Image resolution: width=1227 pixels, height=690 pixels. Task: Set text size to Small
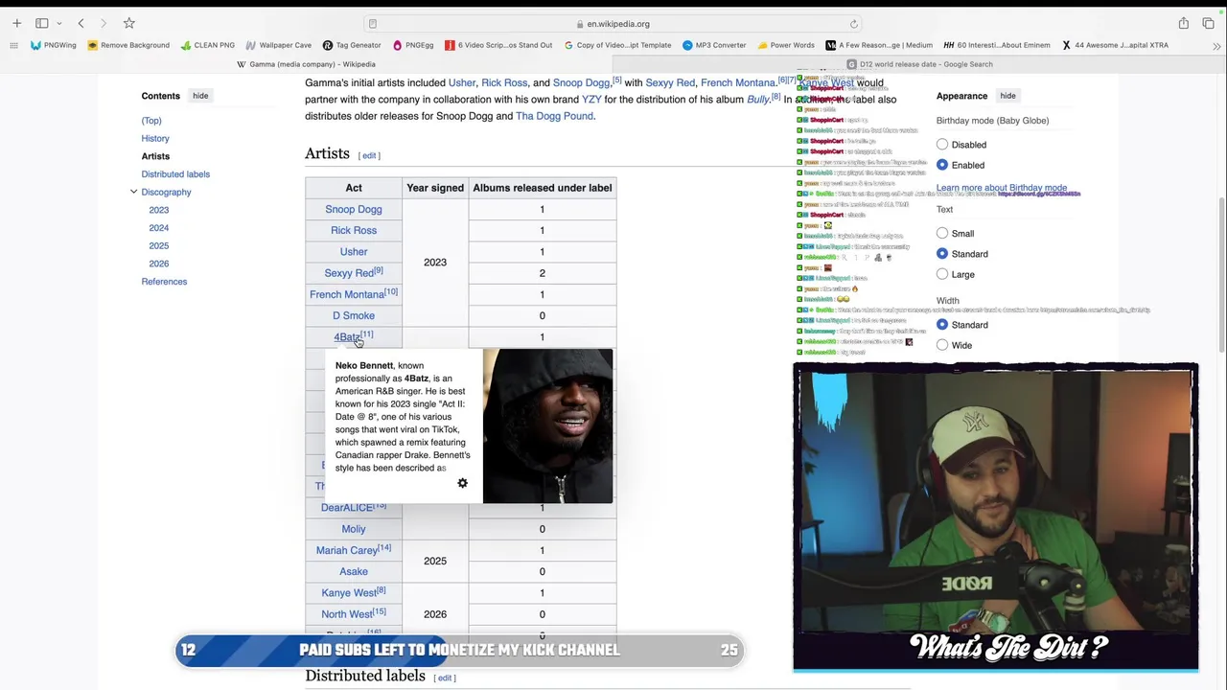click(942, 234)
